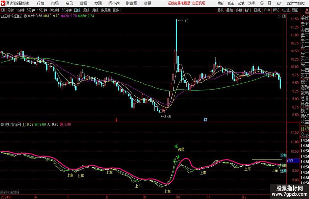Image resolution: width=309 pixels, height=199 pixels.
Task: Click the 2024年 date axis label
Action: pos(6,197)
